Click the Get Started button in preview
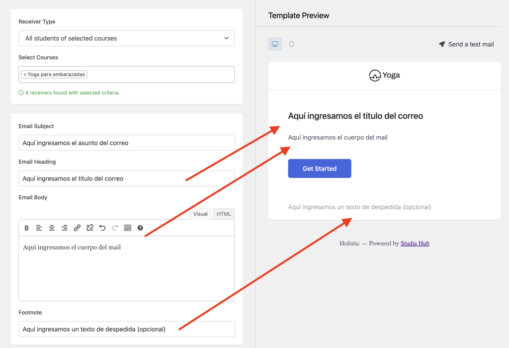The image size is (509, 348). 320,169
